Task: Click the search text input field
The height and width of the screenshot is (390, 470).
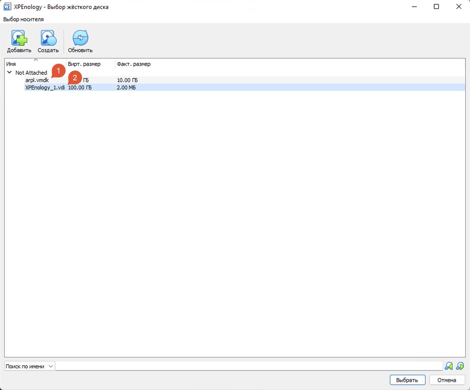Action: (x=249, y=366)
